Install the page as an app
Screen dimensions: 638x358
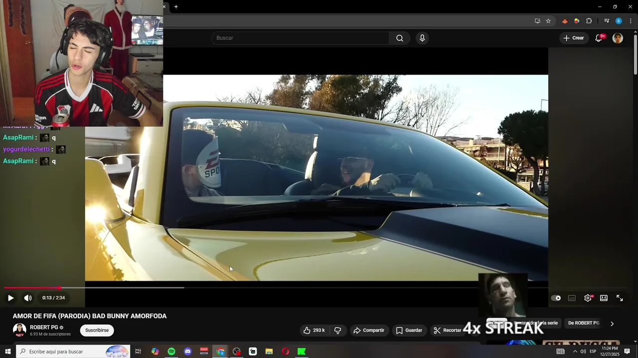pos(537,21)
